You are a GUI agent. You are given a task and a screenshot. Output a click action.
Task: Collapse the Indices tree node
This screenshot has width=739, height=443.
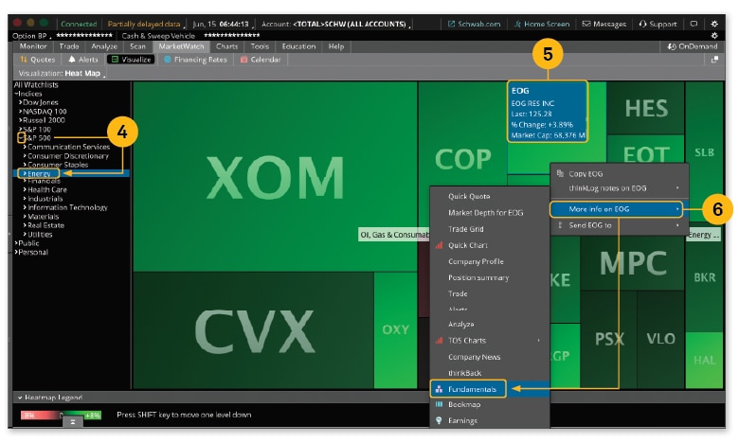point(15,94)
